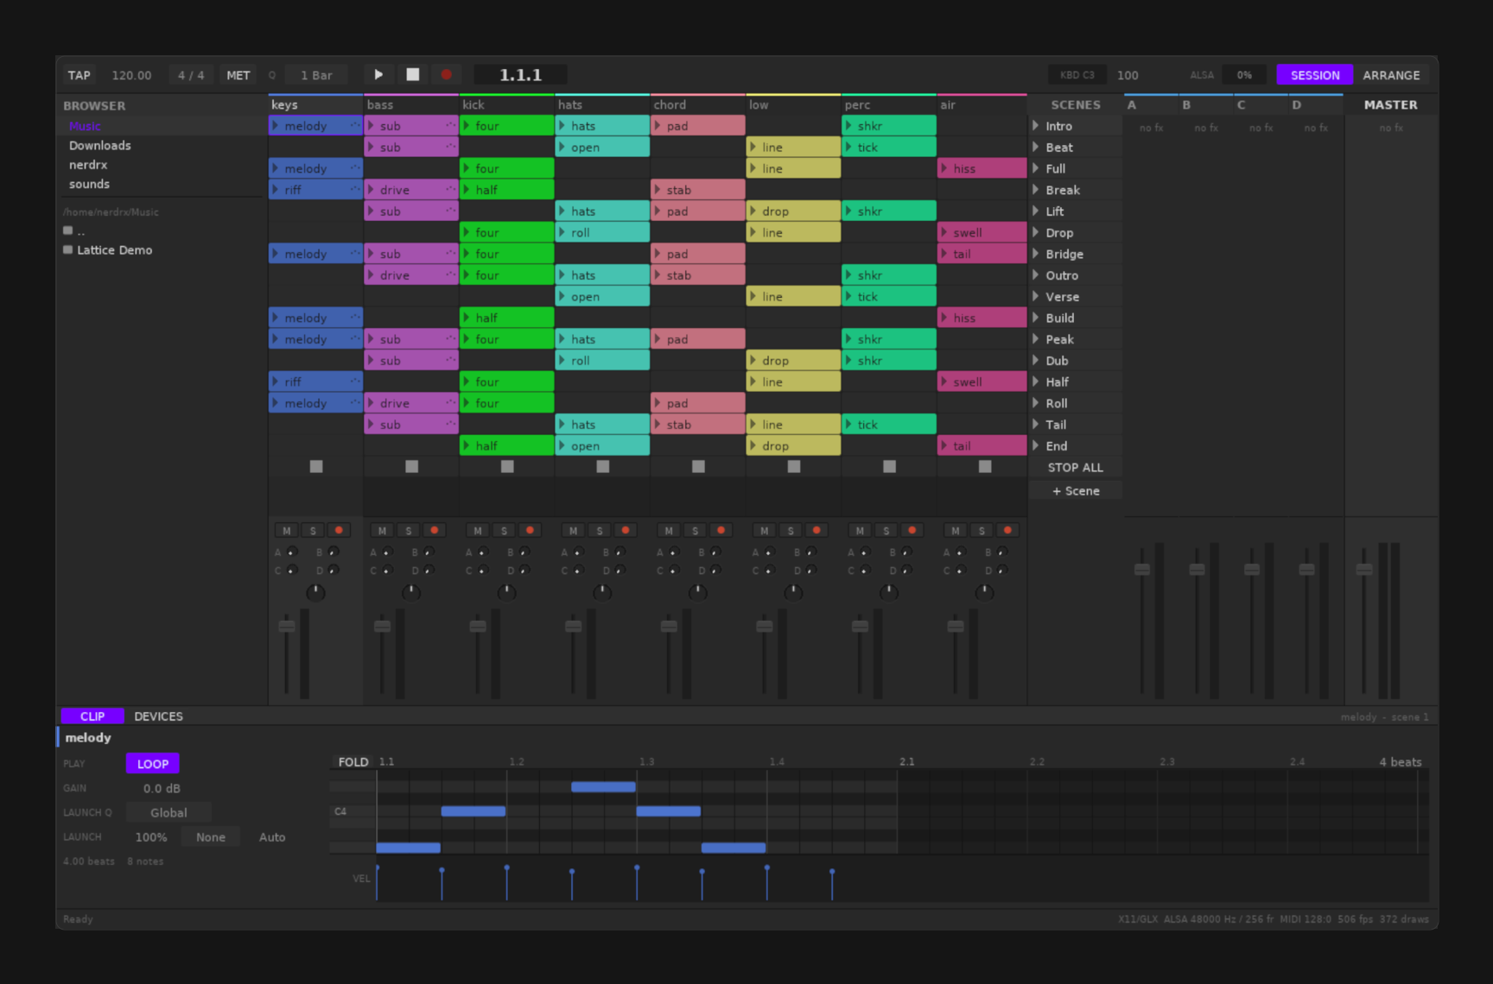This screenshot has height=984, width=1493.
Task: Launch the Peak scene
Action: pyautogui.click(x=1036, y=339)
